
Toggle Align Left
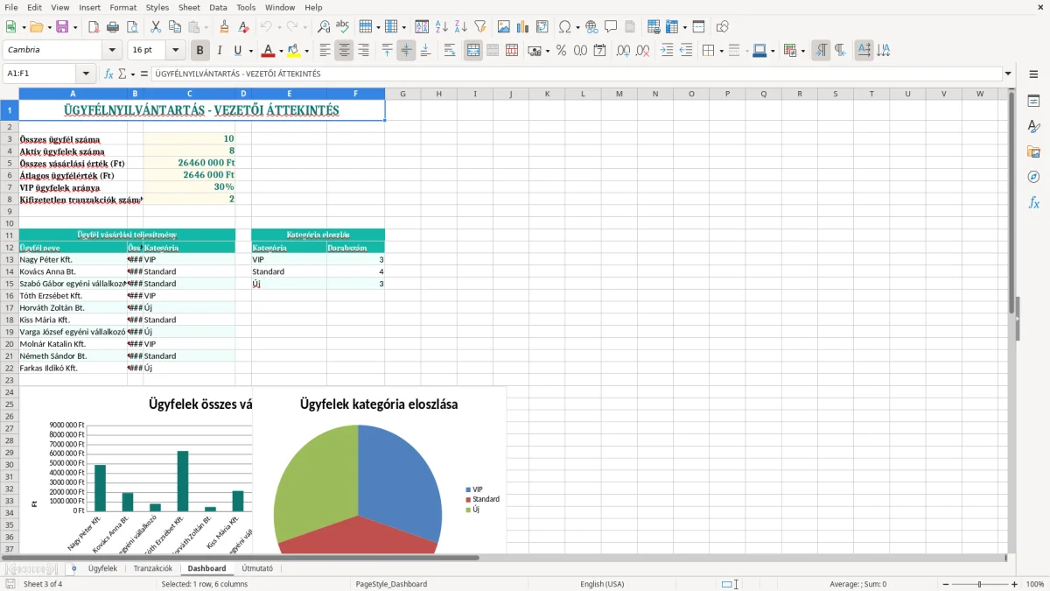325,51
